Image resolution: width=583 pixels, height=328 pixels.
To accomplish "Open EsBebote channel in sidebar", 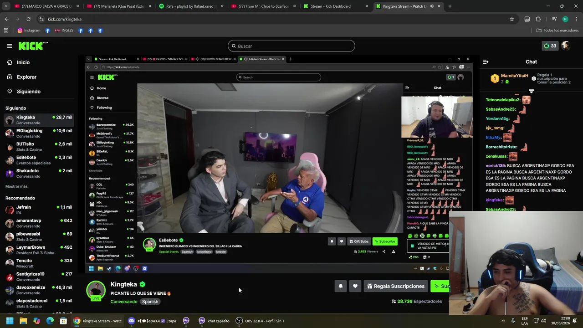I will point(39,160).
